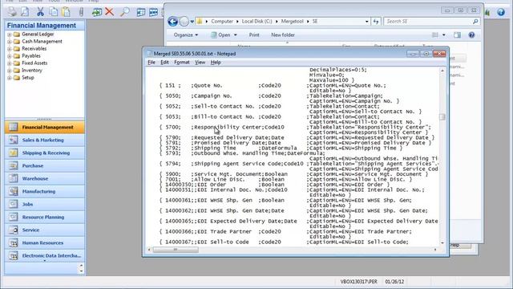The image size is (513, 289).
Task: Go back in Explorer window
Action: click(173, 22)
